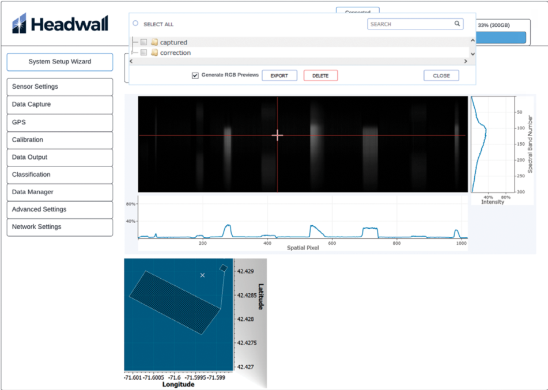Viewport: 548px width, 390px height.
Task: Open the Data Manager section
Action: point(59,192)
